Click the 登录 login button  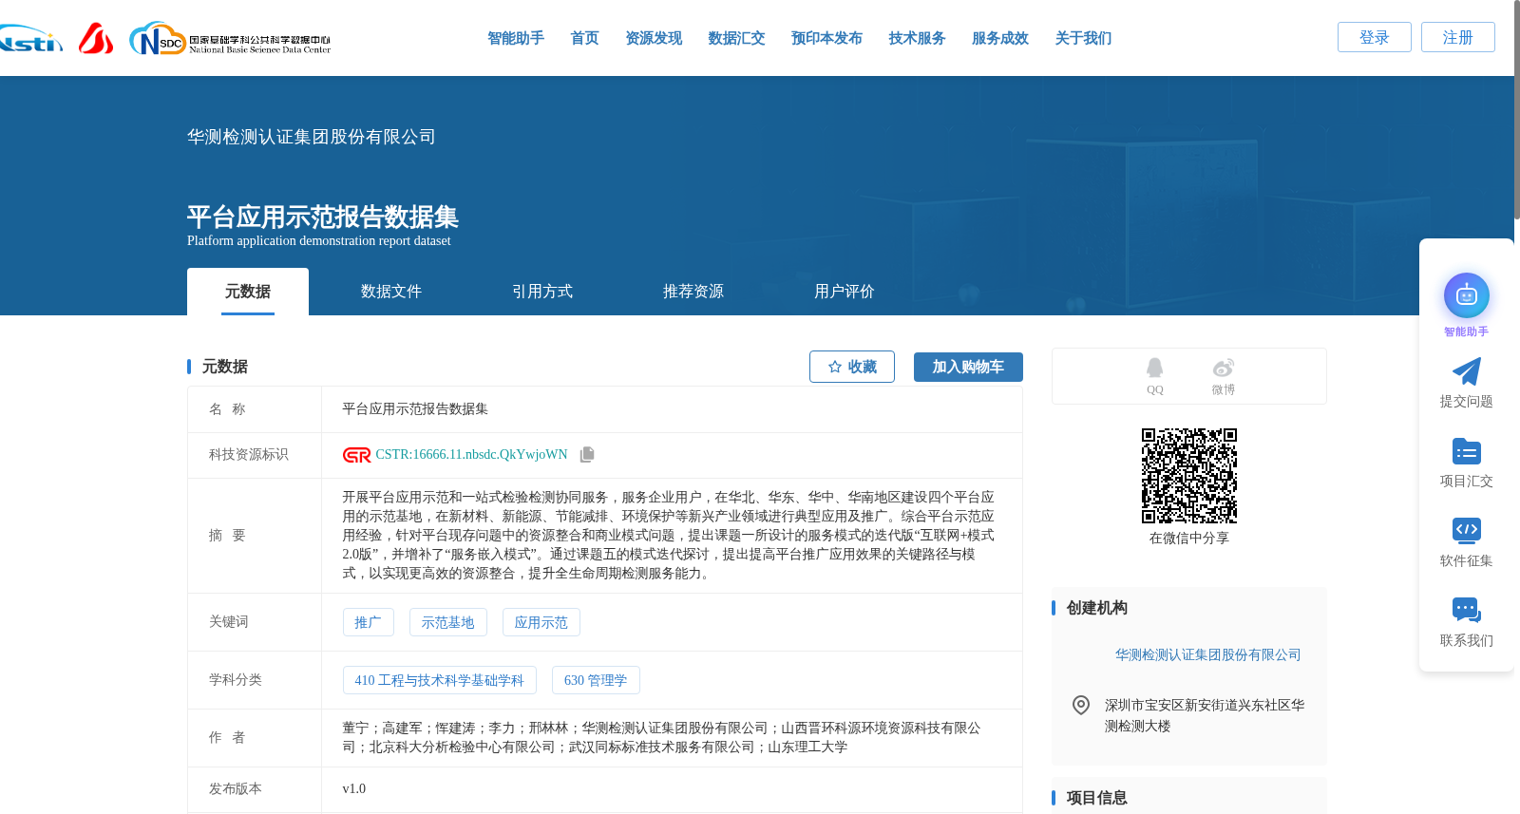[x=1375, y=37]
